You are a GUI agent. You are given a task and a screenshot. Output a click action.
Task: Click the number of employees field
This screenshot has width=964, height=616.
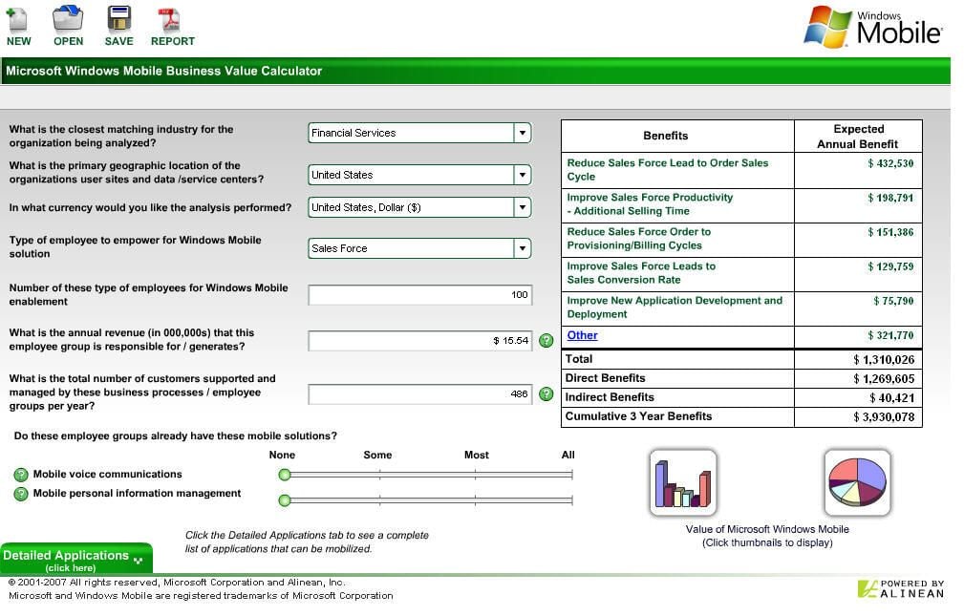pos(420,294)
